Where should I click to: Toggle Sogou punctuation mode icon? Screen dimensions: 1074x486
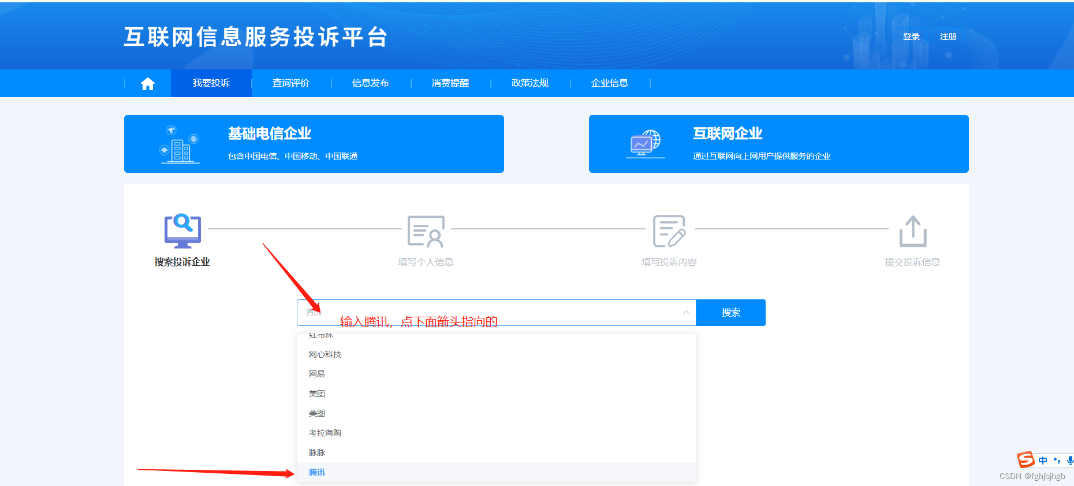1057,461
